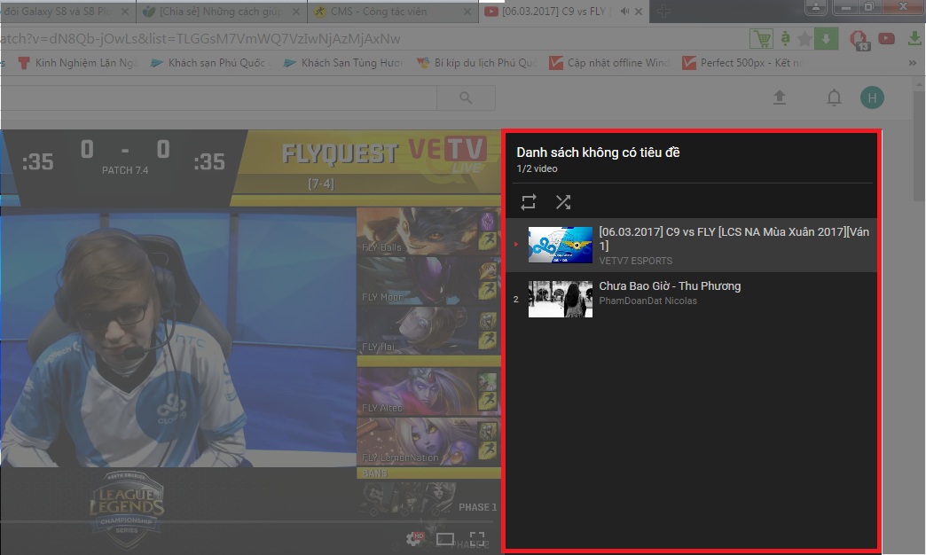
Task: Open the YouTube extension icon in the toolbar
Action: tap(886, 39)
